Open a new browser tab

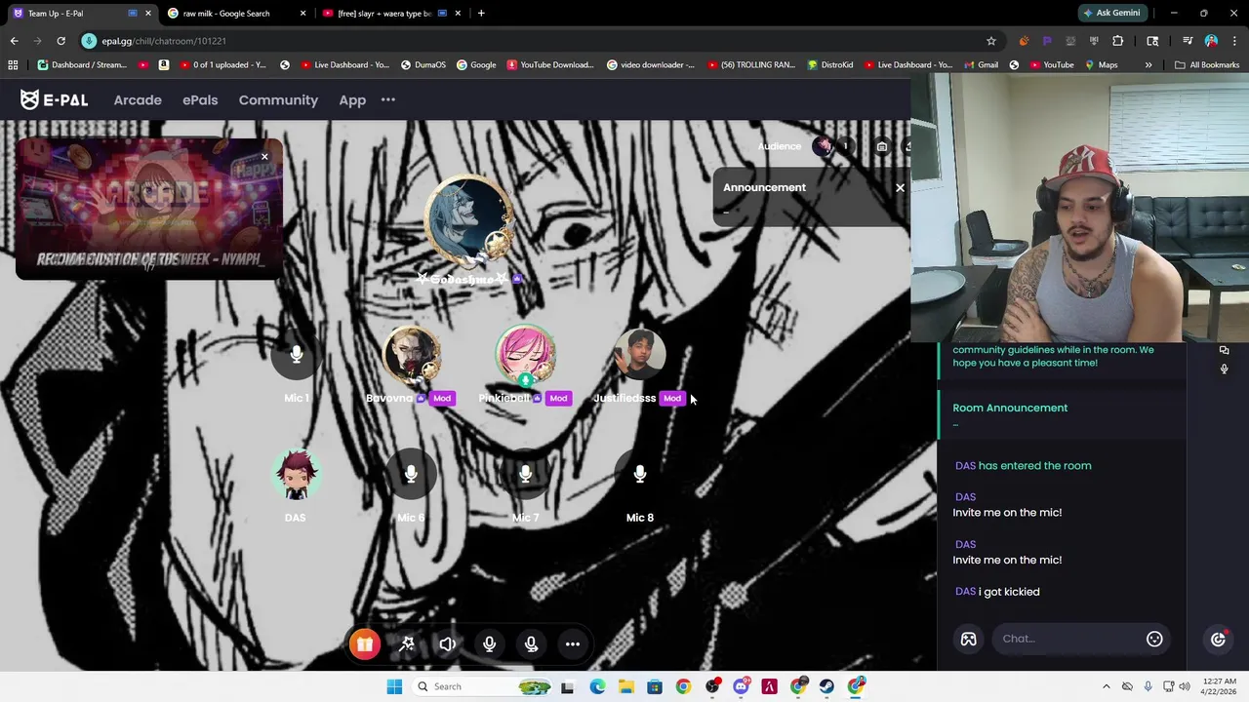tap(481, 14)
